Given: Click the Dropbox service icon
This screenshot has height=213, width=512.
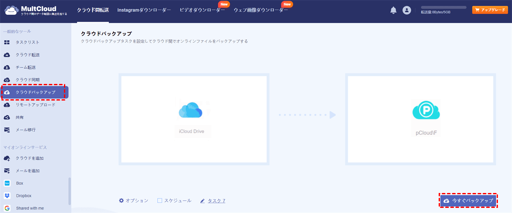Looking at the screenshot, I should (7, 196).
